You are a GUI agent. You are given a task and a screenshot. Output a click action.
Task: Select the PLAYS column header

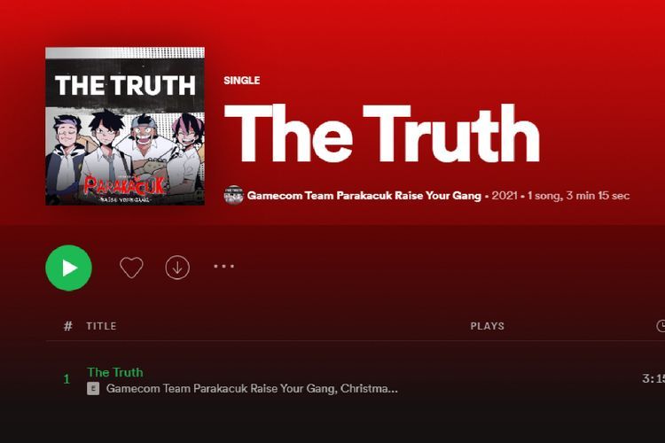[488, 326]
